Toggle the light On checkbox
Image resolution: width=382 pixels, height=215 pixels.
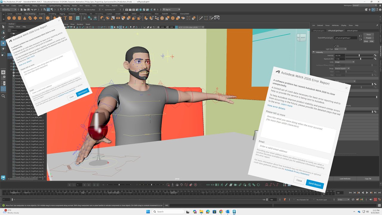tap(335, 46)
